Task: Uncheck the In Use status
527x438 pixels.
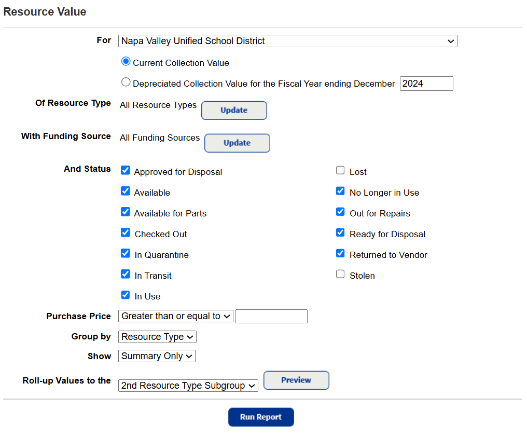Action: pos(126,294)
